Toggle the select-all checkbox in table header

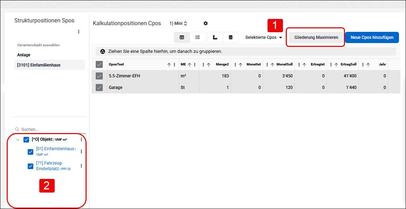pyautogui.click(x=99, y=64)
